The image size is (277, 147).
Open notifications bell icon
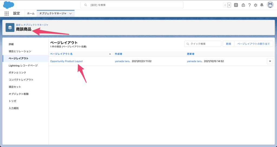tap(262, 5)
